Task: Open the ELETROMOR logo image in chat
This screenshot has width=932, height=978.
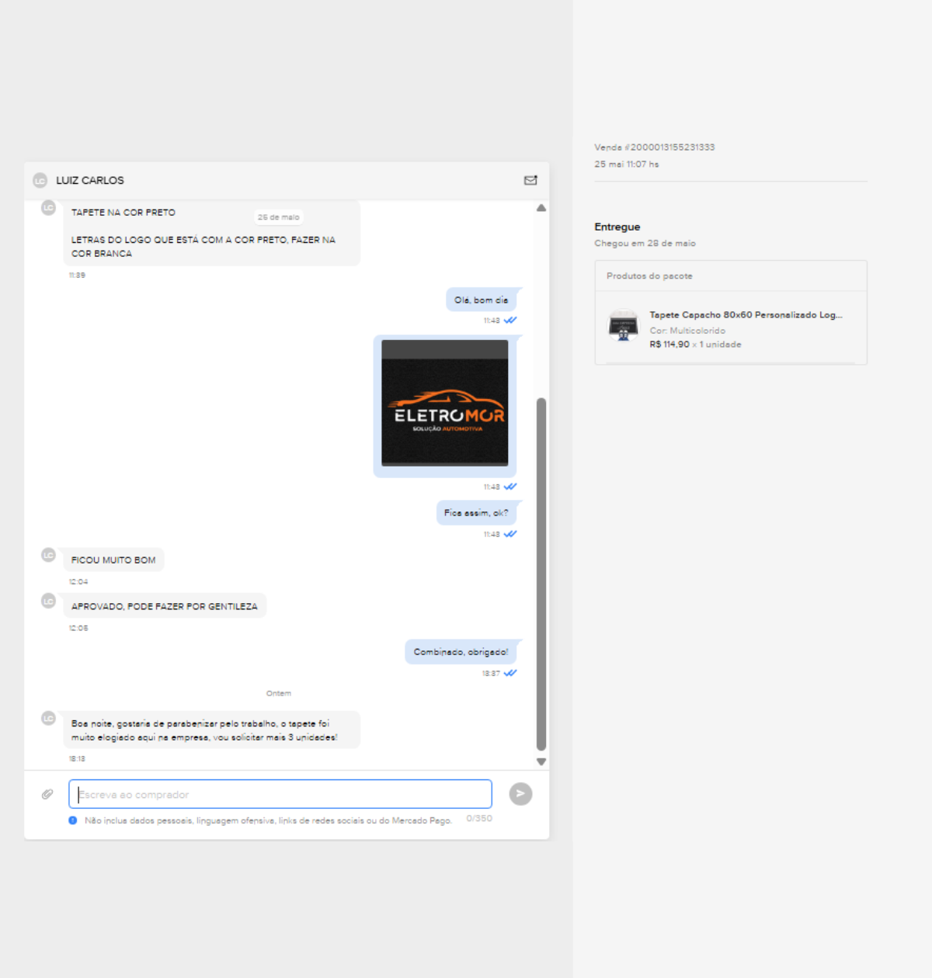Action: [445, 404]
